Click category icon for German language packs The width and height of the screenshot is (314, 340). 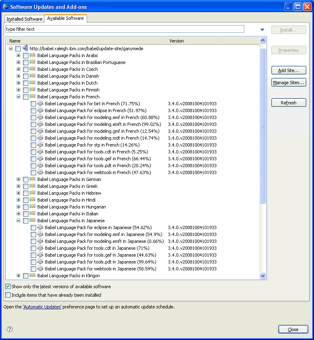(x=32, y=179)
